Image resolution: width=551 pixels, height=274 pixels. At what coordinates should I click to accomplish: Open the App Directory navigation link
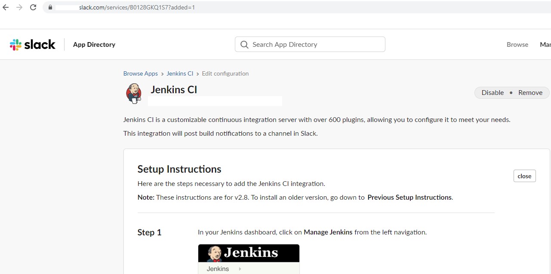(x=94, y=44)
